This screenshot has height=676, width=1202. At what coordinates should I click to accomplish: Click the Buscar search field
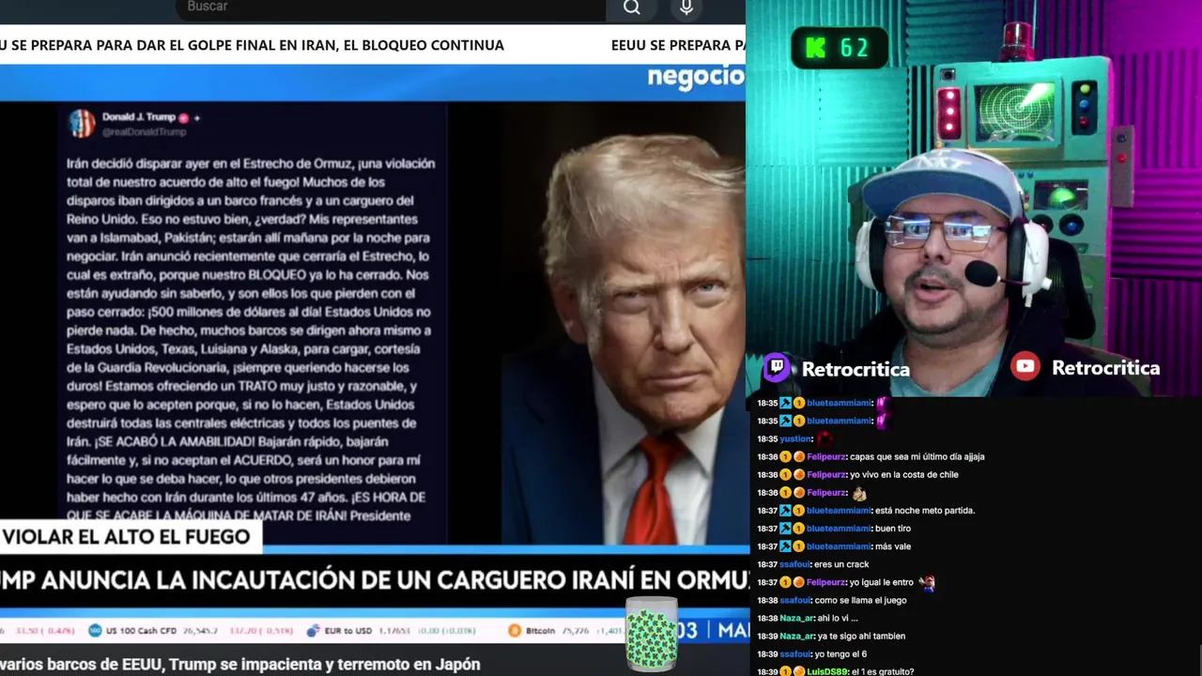(x=391, y=8)
